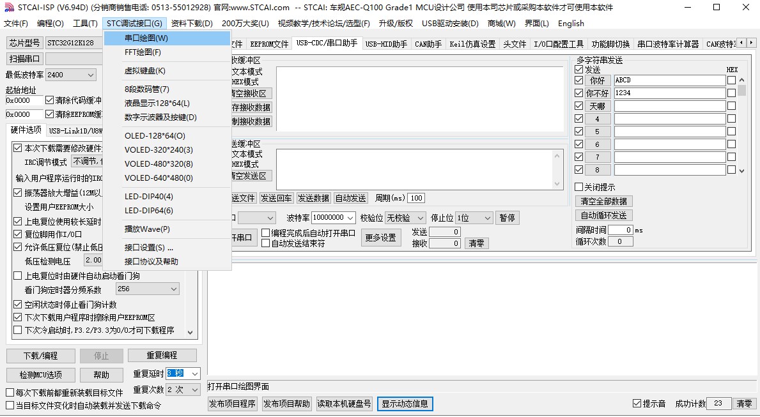
Task: Switch to 串口波特率计算器 tab
Action: (668, 44)
